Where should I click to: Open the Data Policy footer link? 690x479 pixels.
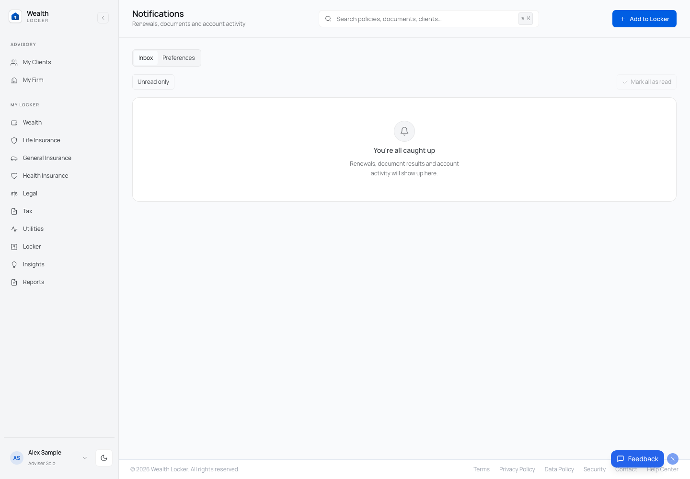[x=559, y=469]
